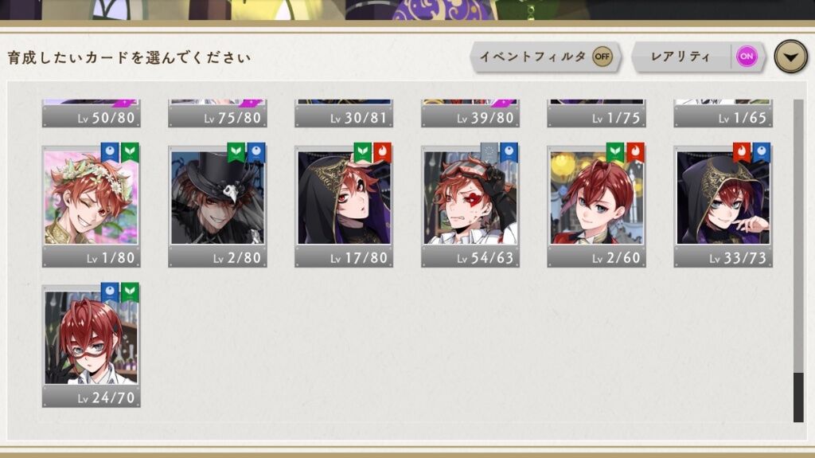815x458 pixels.
Task: Click the vertical scrollbar thumb
Action: pyautogui.click(x=798, y=397)
